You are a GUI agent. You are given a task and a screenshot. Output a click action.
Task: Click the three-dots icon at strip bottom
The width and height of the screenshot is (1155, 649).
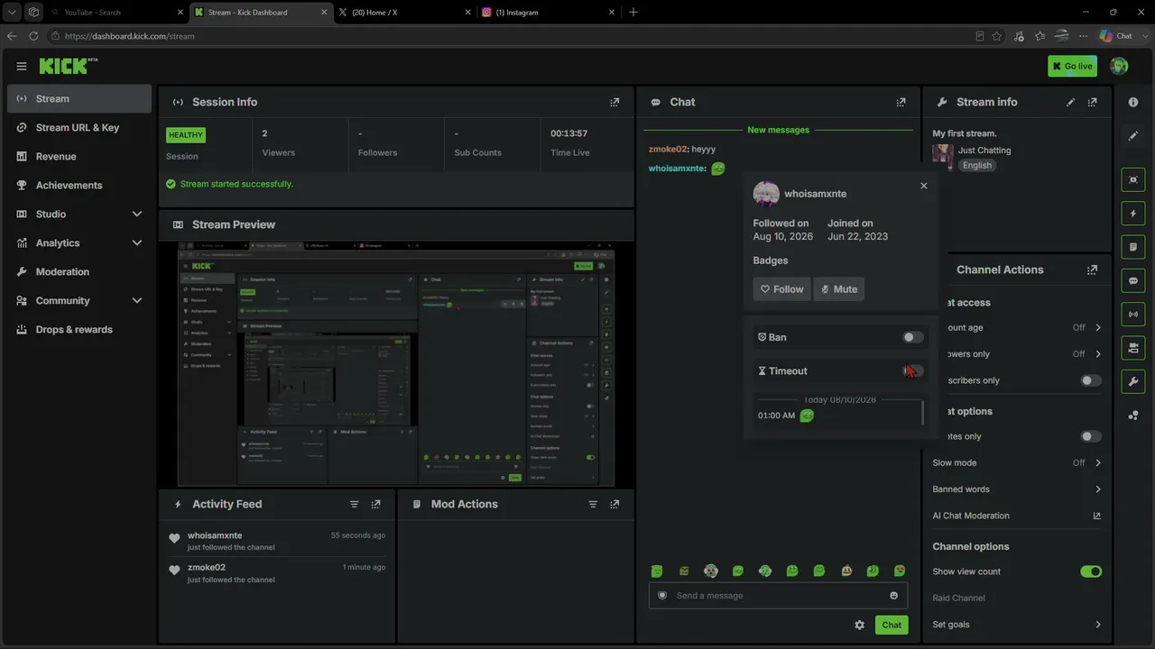pyautogui.click(x=1133, y=416)
